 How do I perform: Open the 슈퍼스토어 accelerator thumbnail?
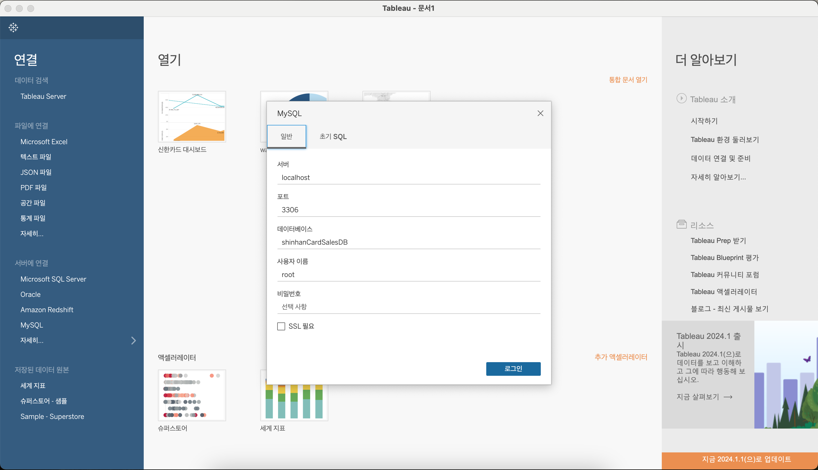coord(192,395)
